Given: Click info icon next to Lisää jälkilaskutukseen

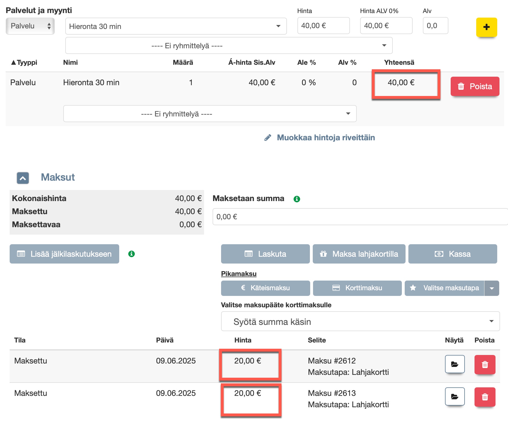Looking at the screenshot, I should pos(131,254).
